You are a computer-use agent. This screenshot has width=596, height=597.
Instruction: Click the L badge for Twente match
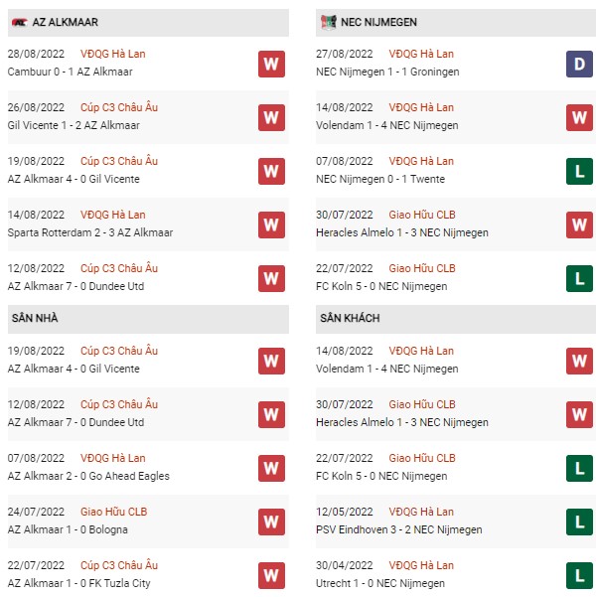pyautogui.click(x=579, y=171)
